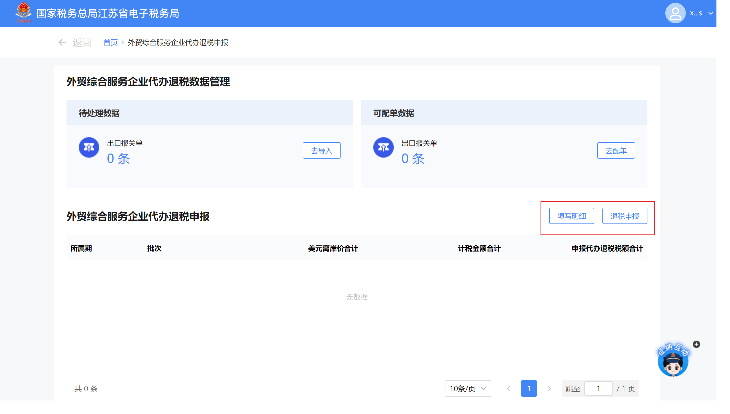Image resolution: width=730 pixels, height=414 pixels.
Task: Click the 填写明细 button
Action: click(x=571, y=216)
